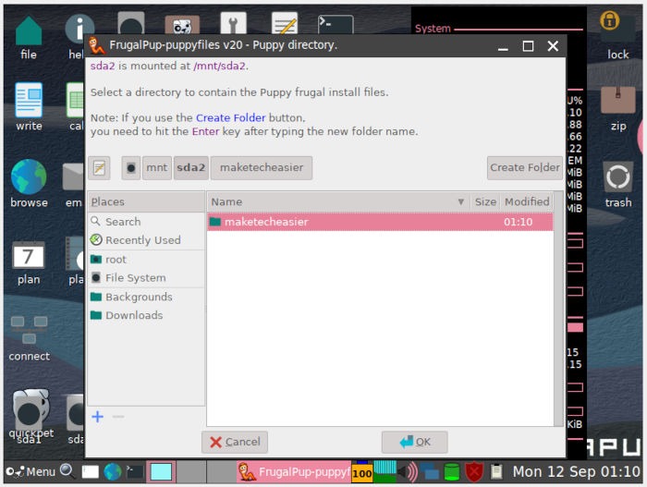Click the CPU load graph in tray
This screenshot has width=647, height=487.
(385, 471)
